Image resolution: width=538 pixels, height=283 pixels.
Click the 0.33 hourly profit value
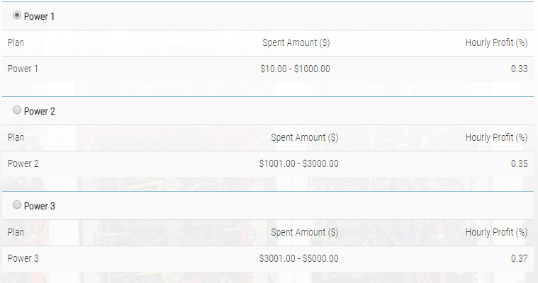pos(519,69)
